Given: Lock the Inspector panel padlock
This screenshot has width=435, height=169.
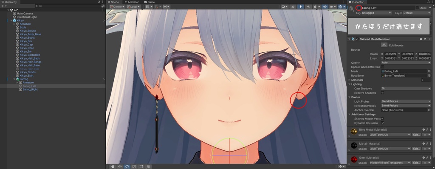Looking at the screenshot, I should 429,2.
